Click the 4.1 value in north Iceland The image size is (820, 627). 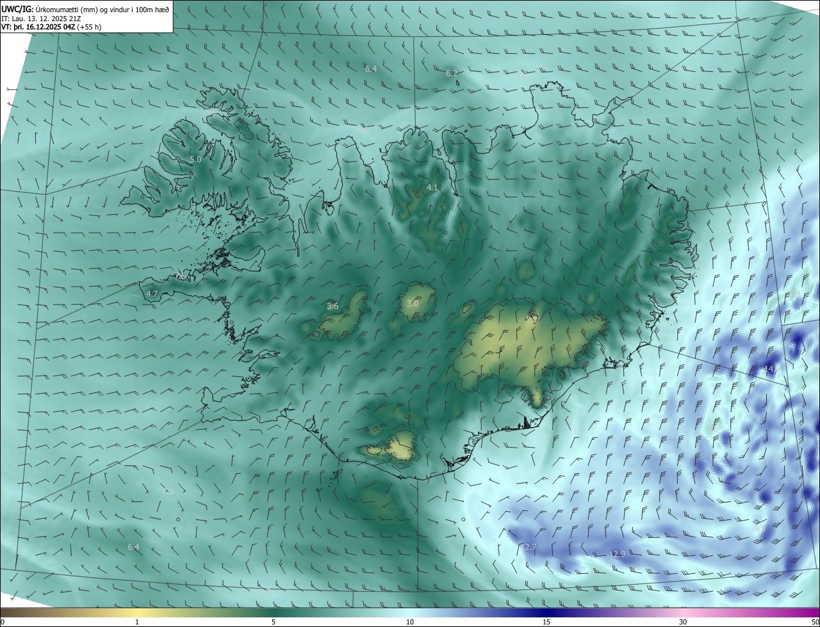click(432, 187)
